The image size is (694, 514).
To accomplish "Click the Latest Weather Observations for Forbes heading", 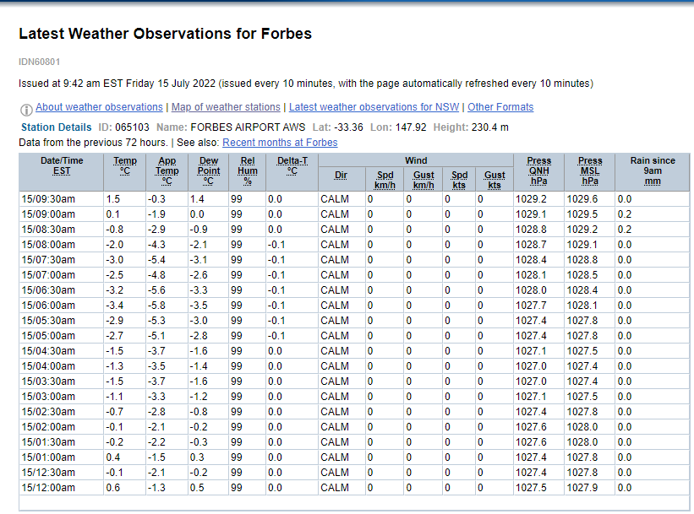I will (x=165, y=34).
